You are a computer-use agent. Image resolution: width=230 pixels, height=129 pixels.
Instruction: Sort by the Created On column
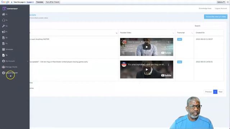(209, 33)
